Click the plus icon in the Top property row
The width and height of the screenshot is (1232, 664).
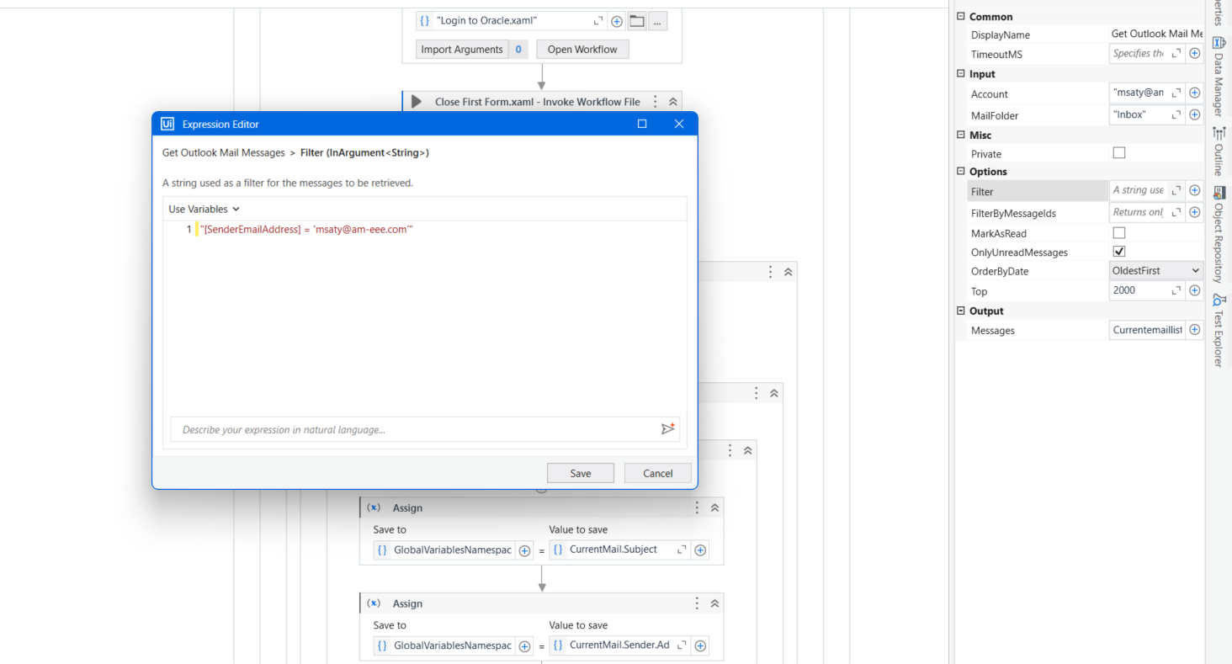[1194, 290]
